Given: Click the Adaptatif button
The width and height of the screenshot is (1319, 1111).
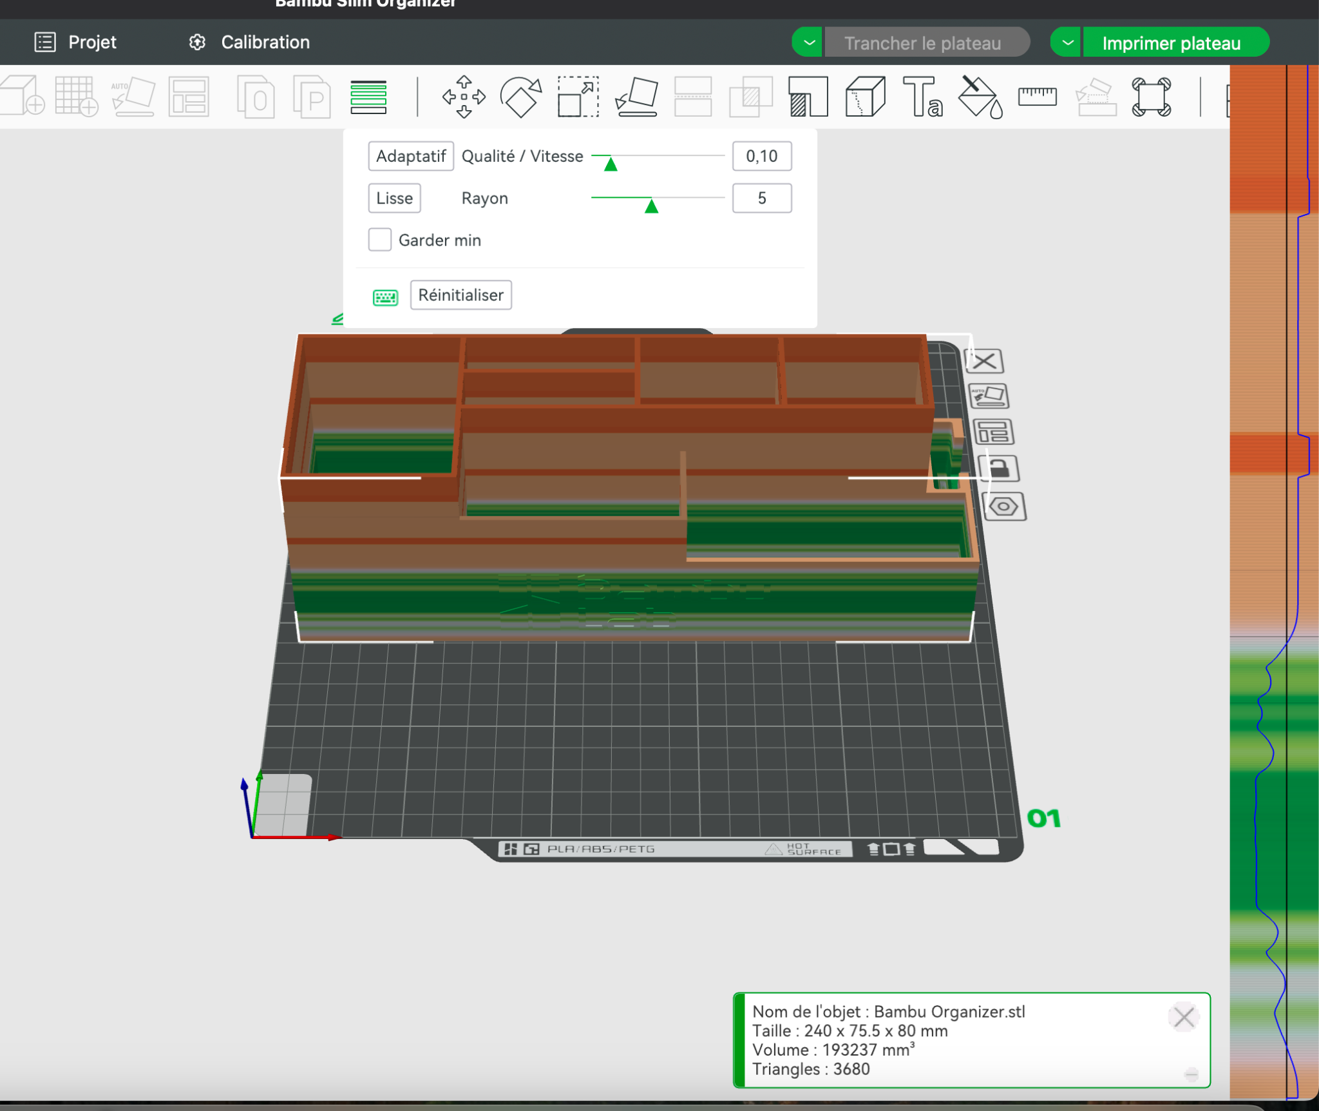Looking at the screenshot, I should (x=411, y=156).
